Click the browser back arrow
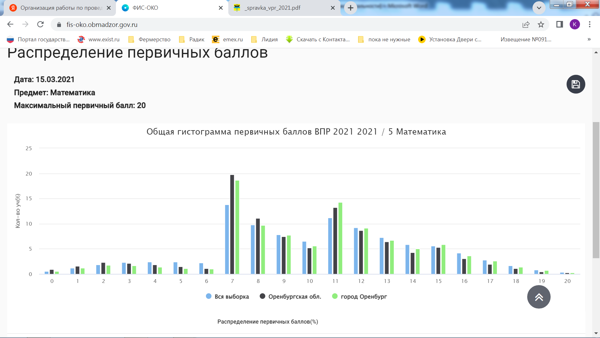Image resolution: width=600 pixels, height=338 pixels. coord(10,24)
